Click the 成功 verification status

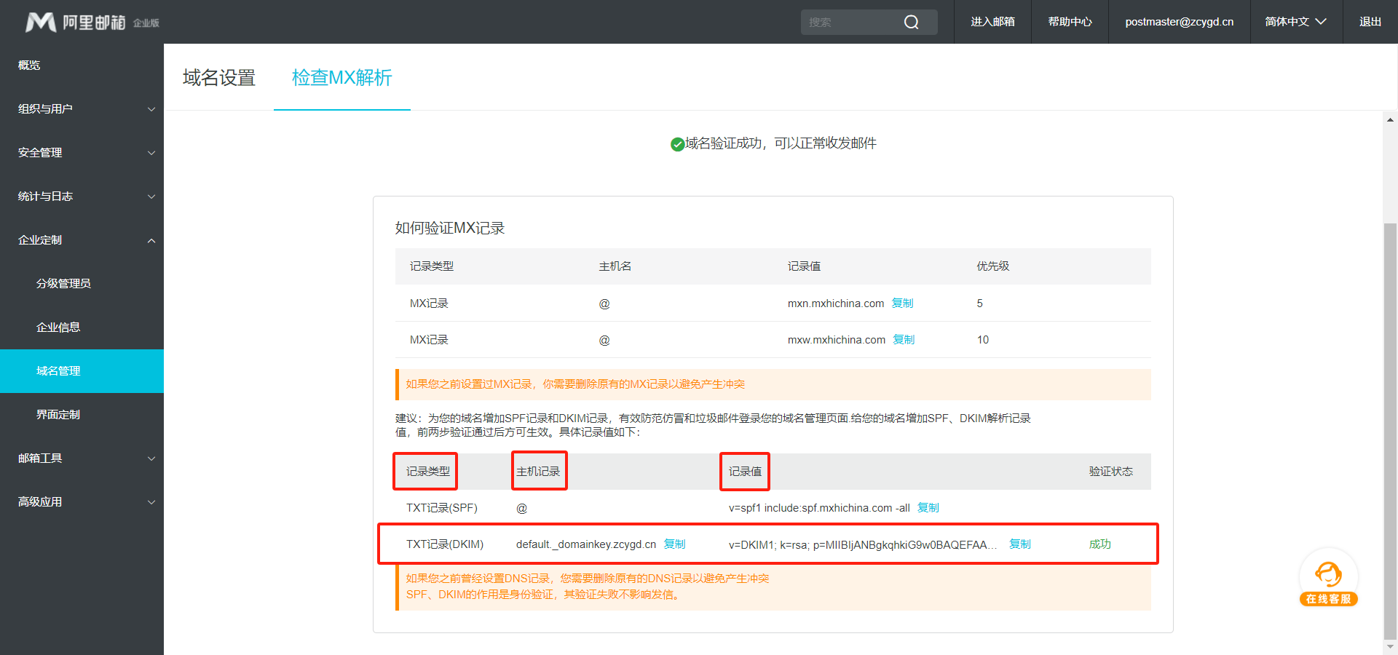(1100, 544)
